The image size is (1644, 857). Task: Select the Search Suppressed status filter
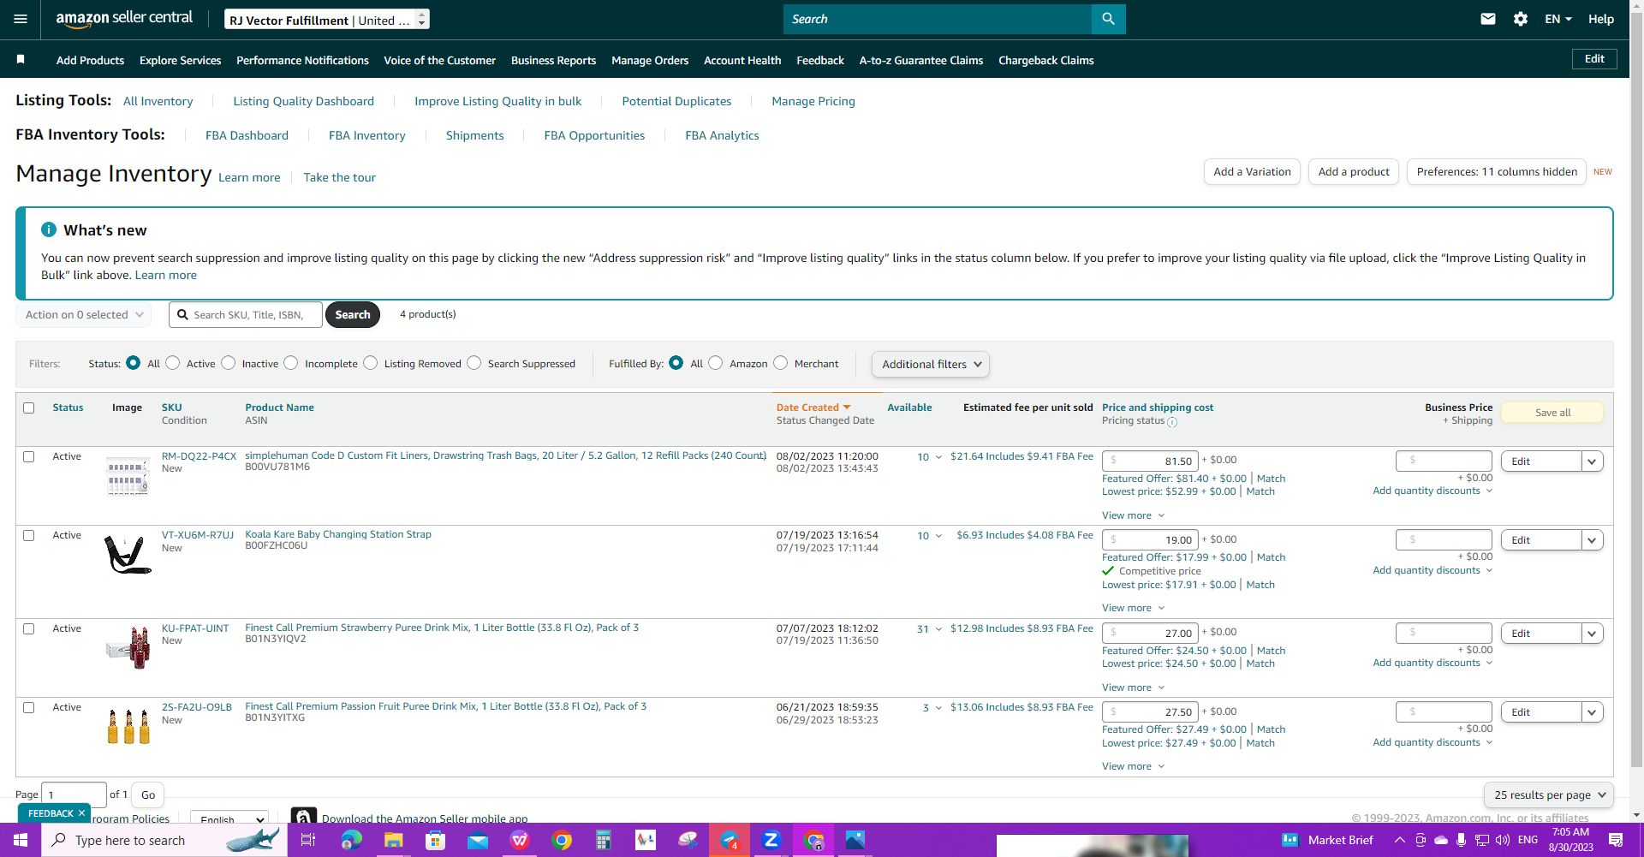(x=474, y=363)
